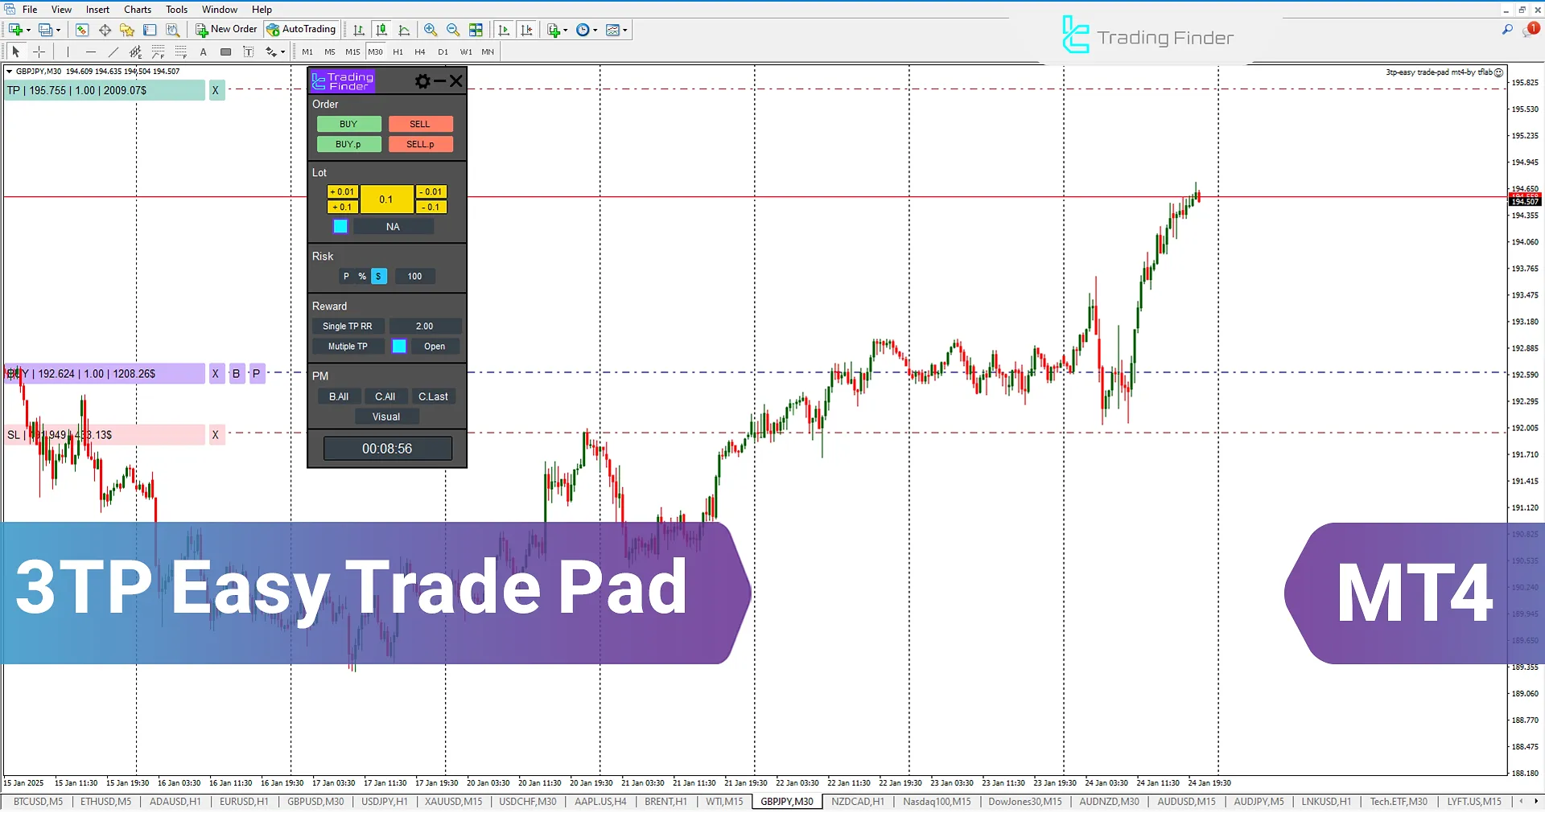Expand the new chart dropdown arrow
This screenshot has height=813, width=1545.
coord(28,30)
